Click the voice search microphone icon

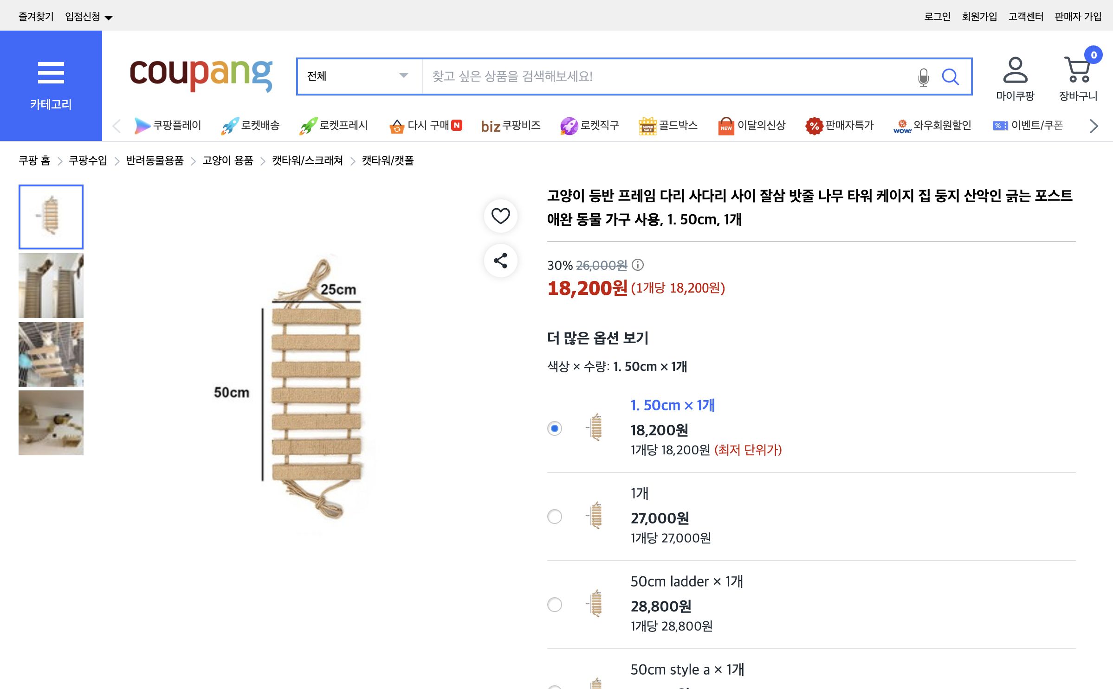(923, 77)
